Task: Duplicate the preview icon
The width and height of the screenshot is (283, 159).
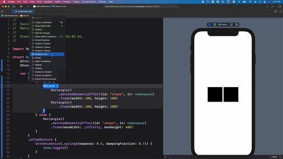Action: [237, 25]
